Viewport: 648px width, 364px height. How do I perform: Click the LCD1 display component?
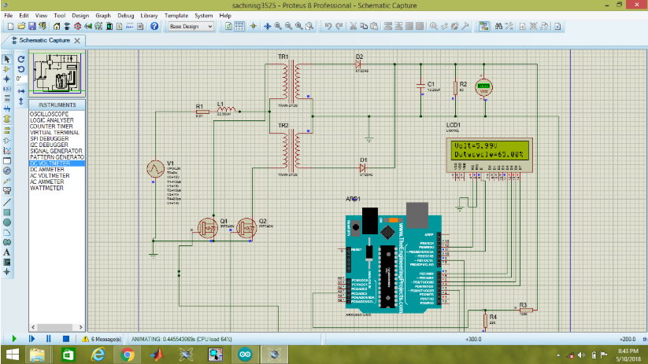click(x=490, y=156)
